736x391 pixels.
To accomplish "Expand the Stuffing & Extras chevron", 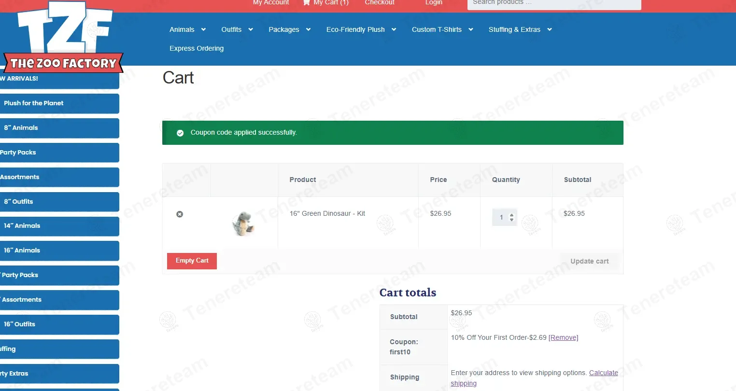I will [x=549, y=29].
